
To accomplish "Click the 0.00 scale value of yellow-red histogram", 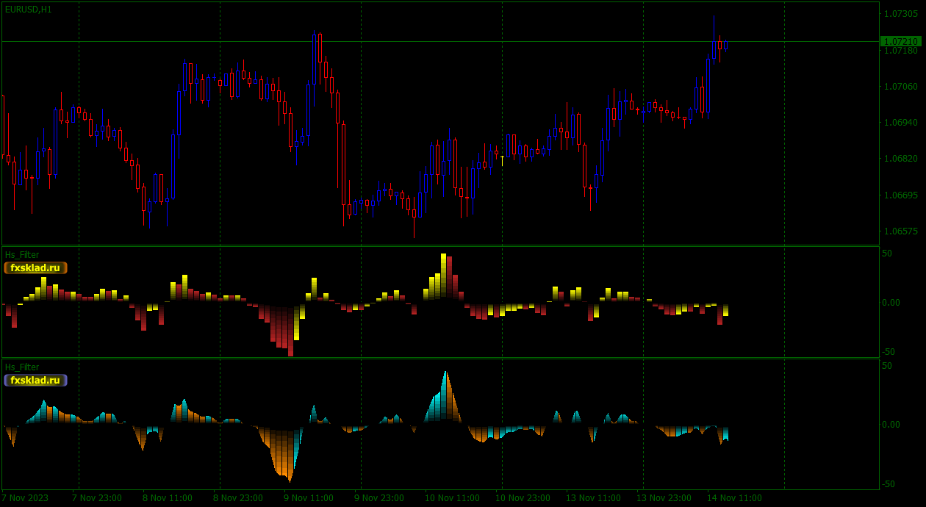I will click(x=891, y=303).
